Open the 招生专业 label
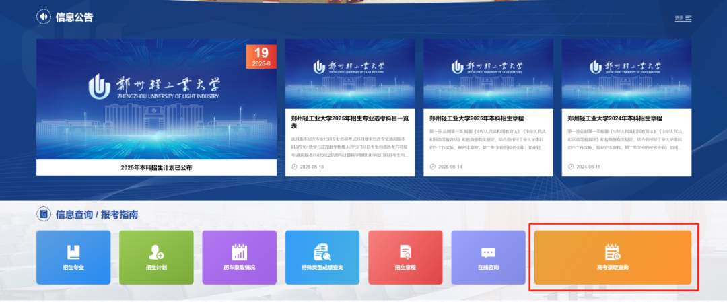Image resolution: width=727 pixels, height=302 pixels. (x=73, y=268)
